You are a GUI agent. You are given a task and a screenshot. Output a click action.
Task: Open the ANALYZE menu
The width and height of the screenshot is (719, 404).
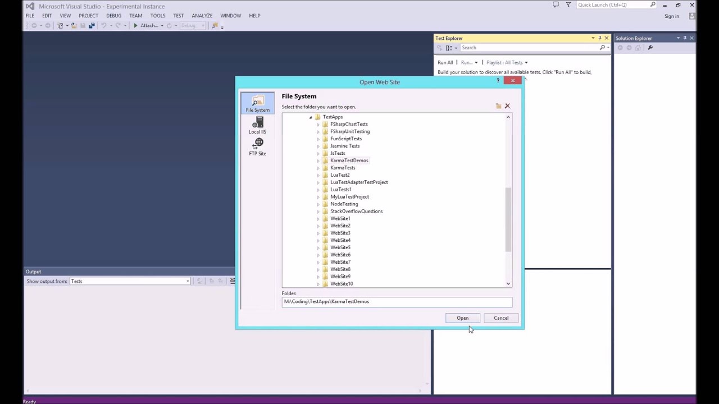pyautogui.click(x=202, y=16)
